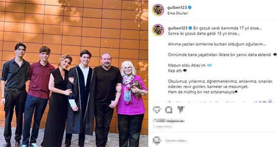Open the Enka Okulları location link

tap(178, 13)
